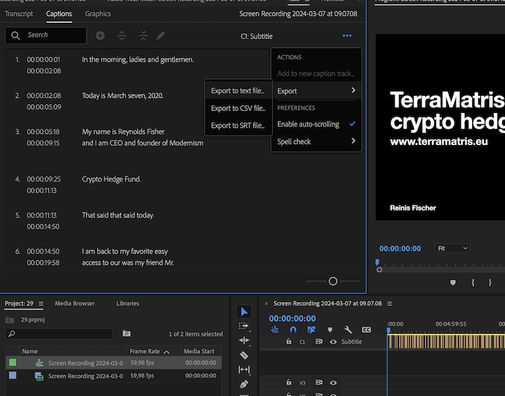Viewport: 505px width, 396px height.
Task: Choose Export to CSV file
Action: pyautogui.click(x=239, y=108)
